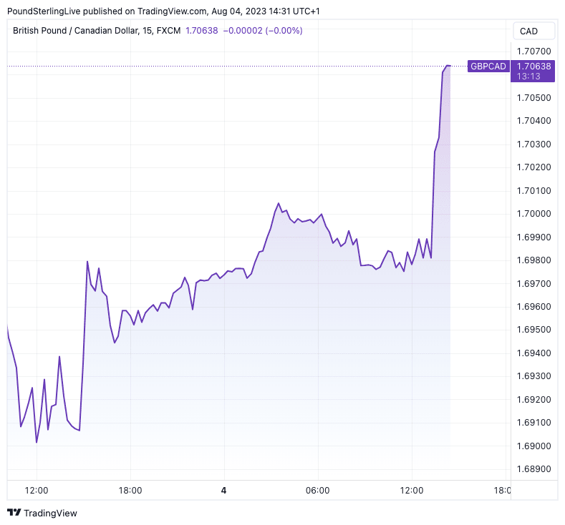Click the leftmost 12:00 time axis label
565x525 pixels.
[36, 491]
